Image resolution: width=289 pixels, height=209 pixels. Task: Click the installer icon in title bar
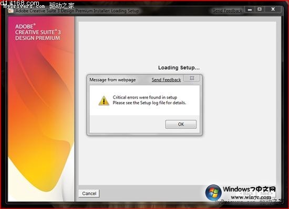(x=11, y=11)
